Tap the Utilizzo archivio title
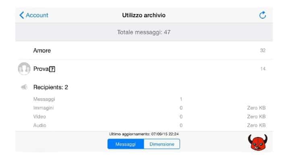This screenshot has height=161, width=288. (144, 15)
